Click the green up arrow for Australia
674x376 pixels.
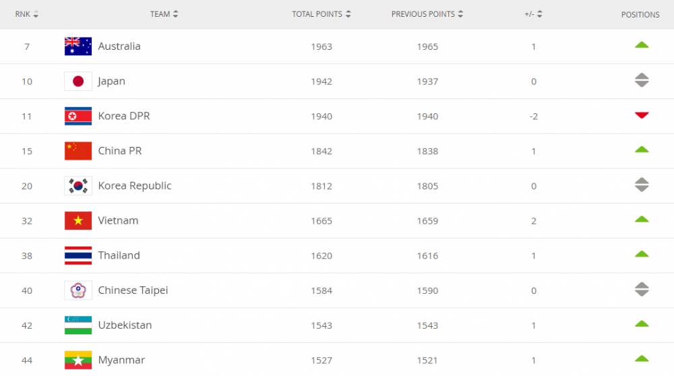(642, 44)
